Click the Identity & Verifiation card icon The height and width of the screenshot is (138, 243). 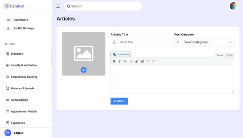point(8,65)
